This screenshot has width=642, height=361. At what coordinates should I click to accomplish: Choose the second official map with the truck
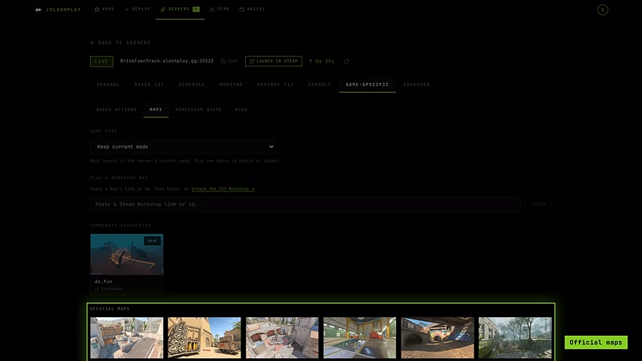pyautogui.click(x=204, y=338)
